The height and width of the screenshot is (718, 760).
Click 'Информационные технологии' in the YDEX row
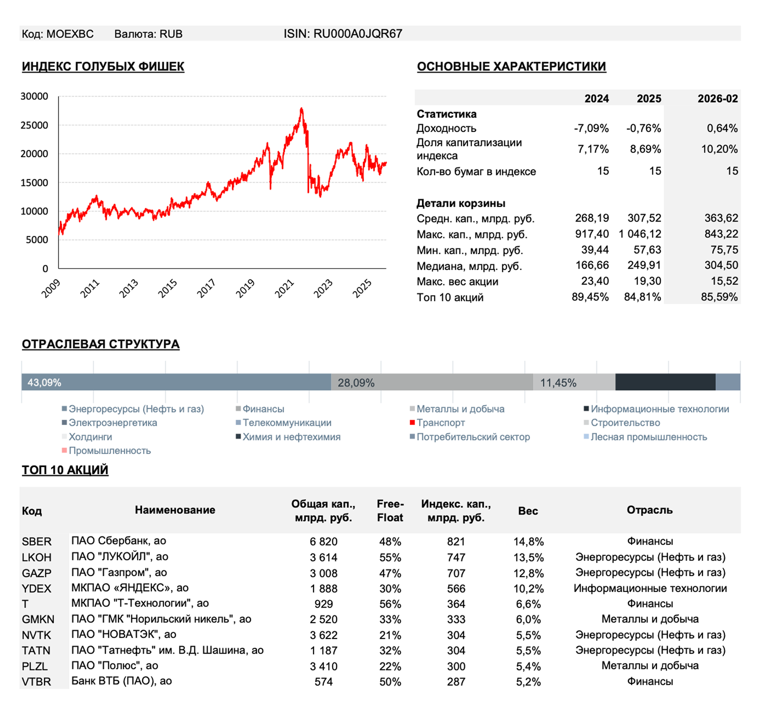[x=650, y=588]
